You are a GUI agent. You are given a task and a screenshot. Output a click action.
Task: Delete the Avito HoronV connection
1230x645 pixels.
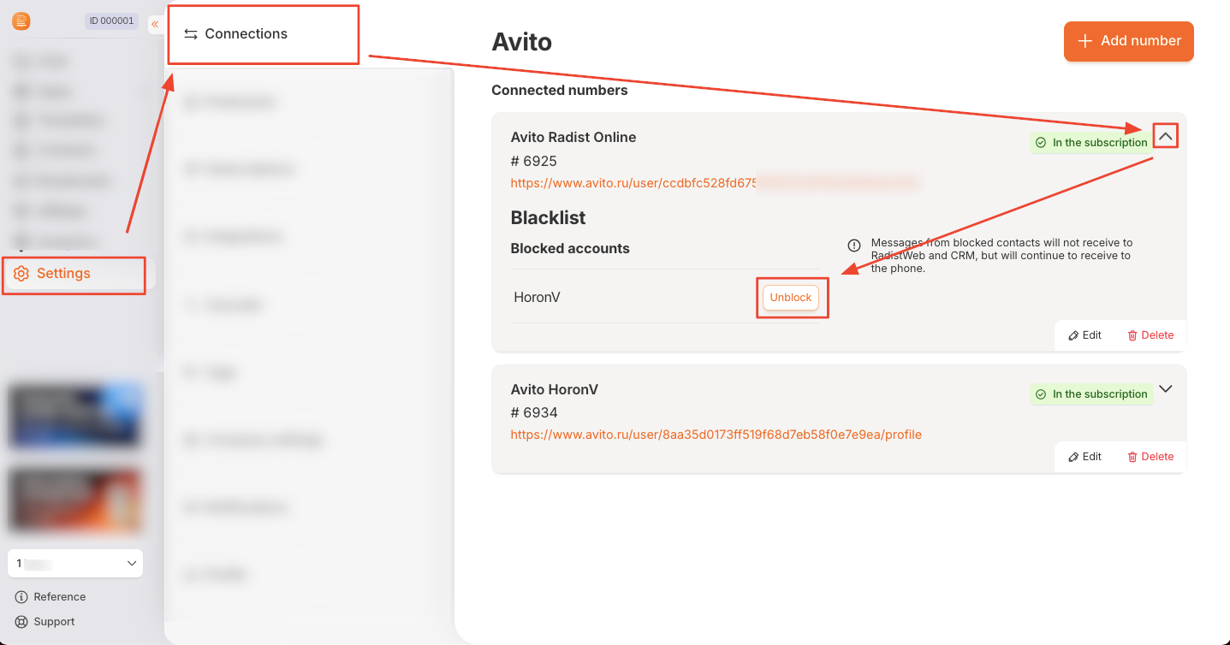pos(1150,457)
